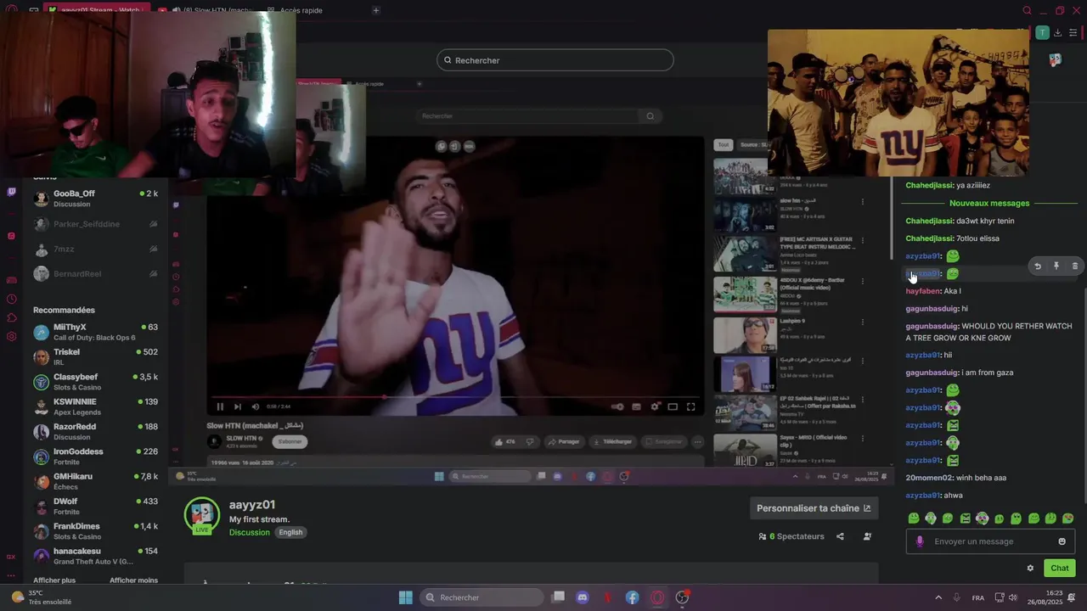Mute YouTube player volume icon

pyautogui.click(x=256, y=406)
